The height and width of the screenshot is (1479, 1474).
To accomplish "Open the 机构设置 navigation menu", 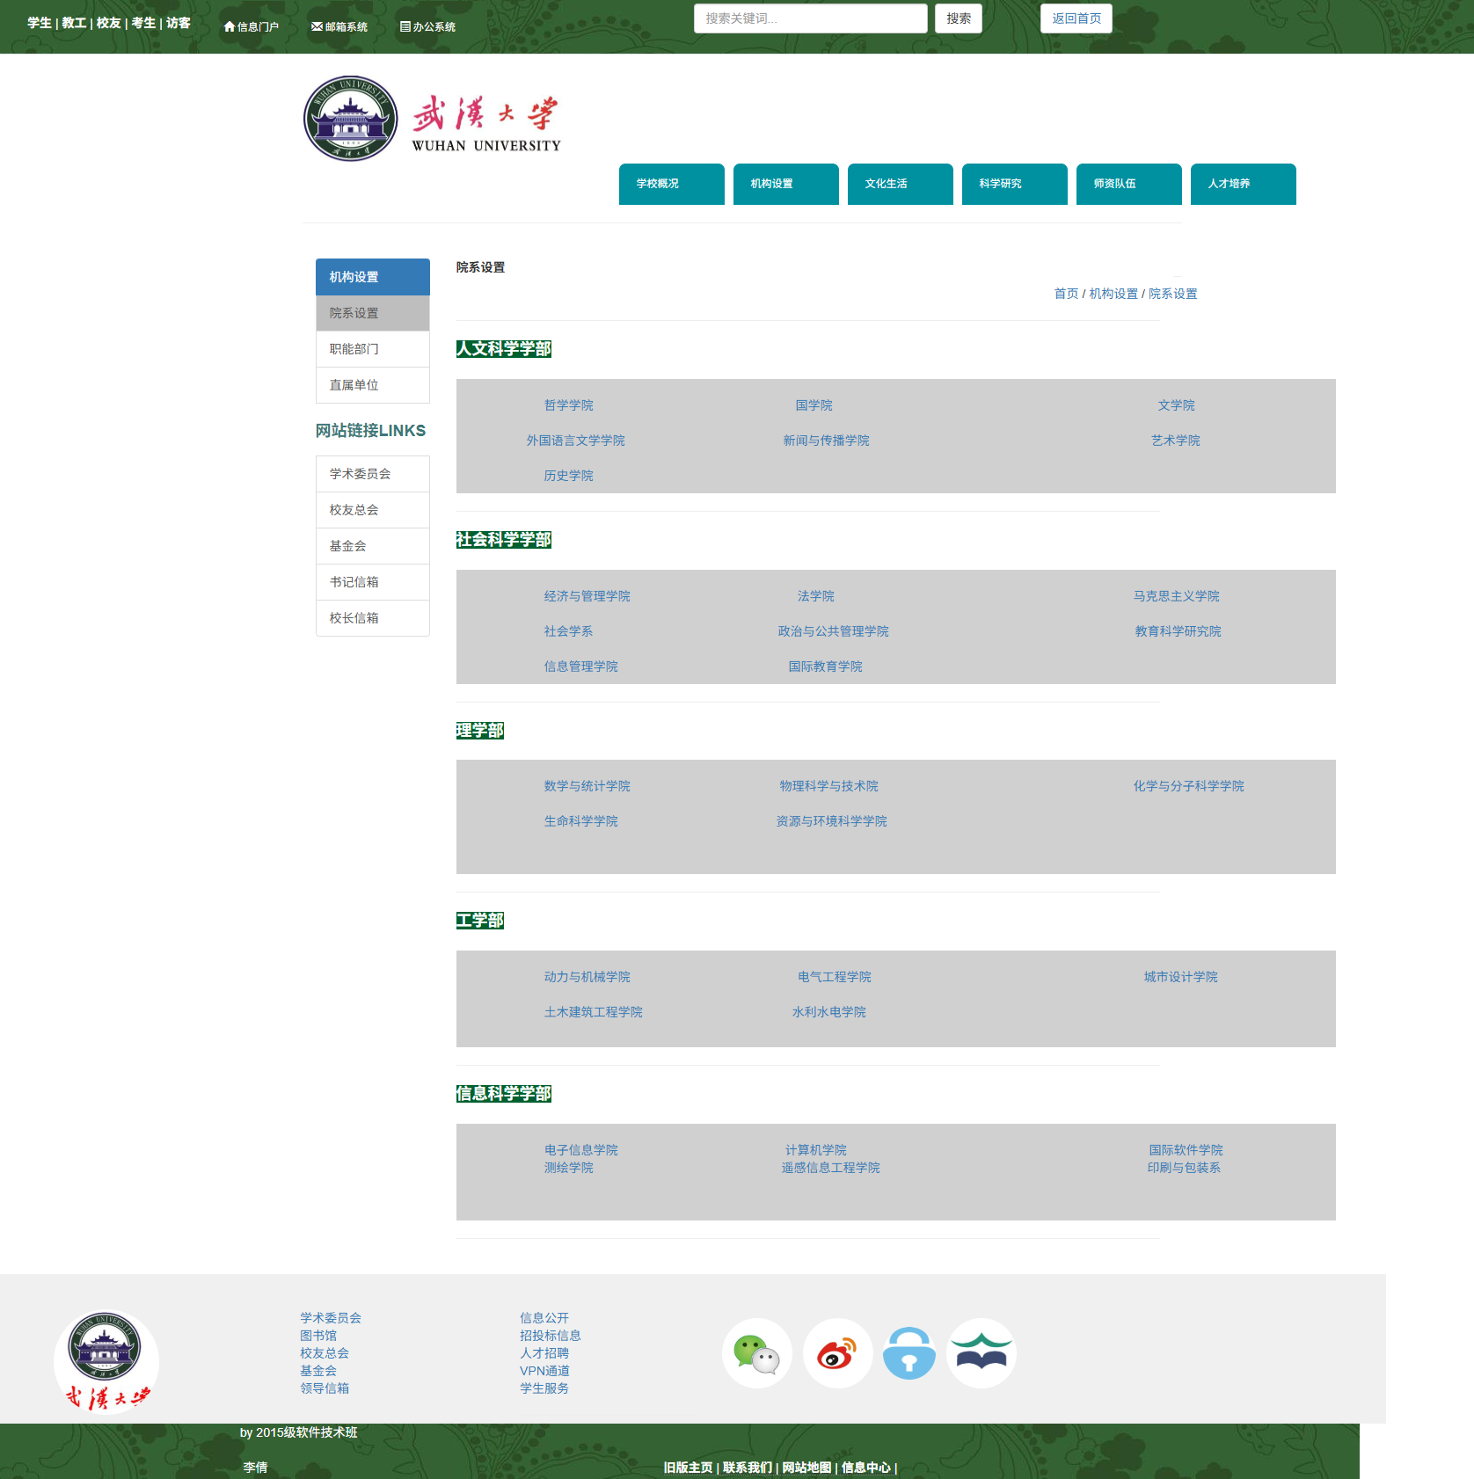I will click(786, 184).
